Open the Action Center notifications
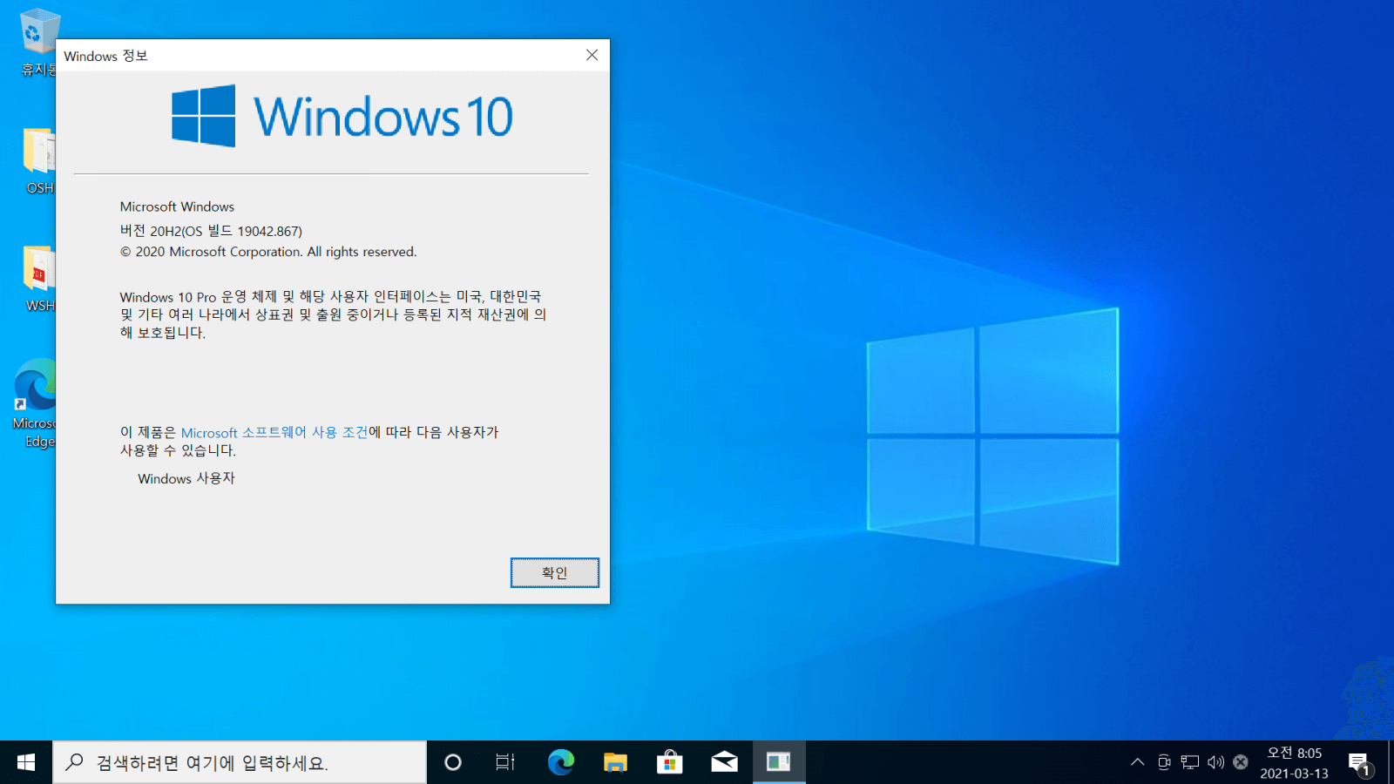Screen dimensions: 1394x784 pyautogui.click(x=1360, y=762)
